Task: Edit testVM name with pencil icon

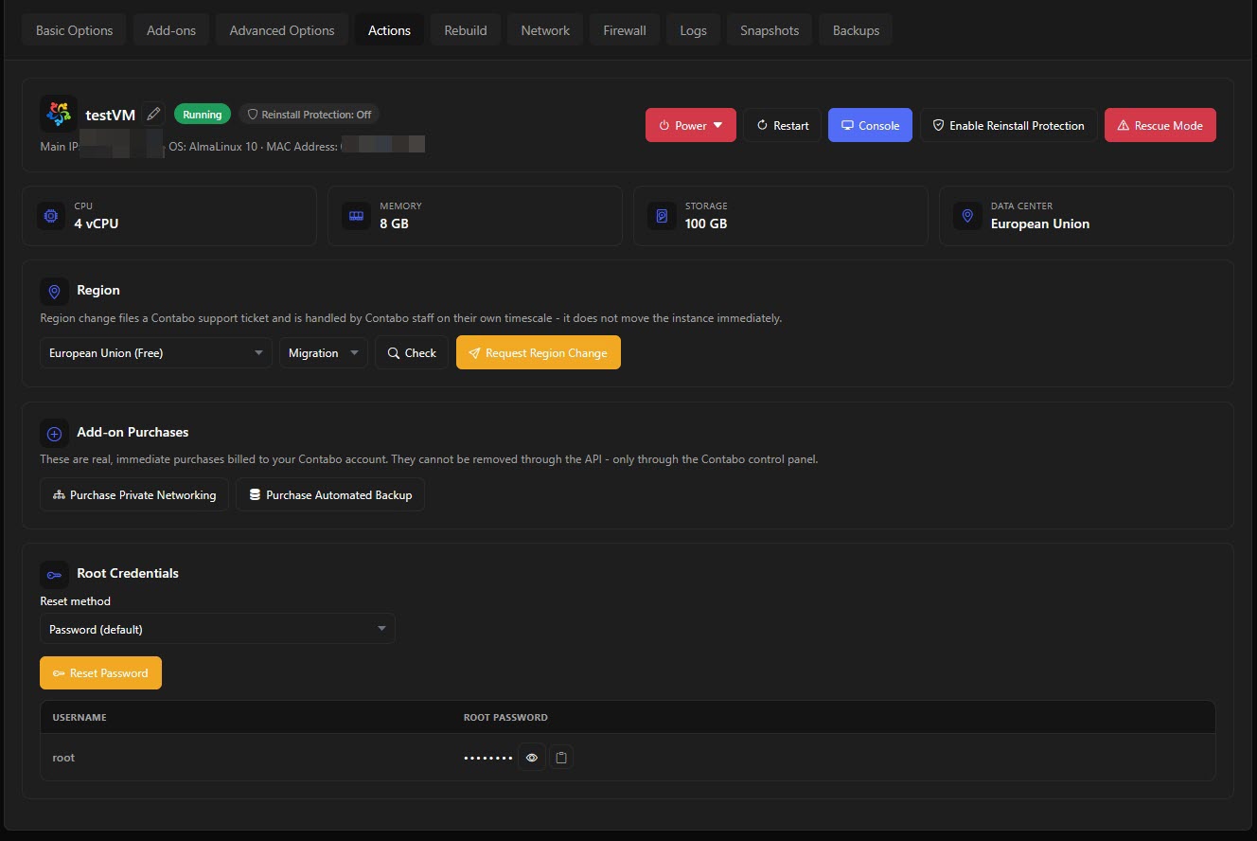Action: (153, 115)
